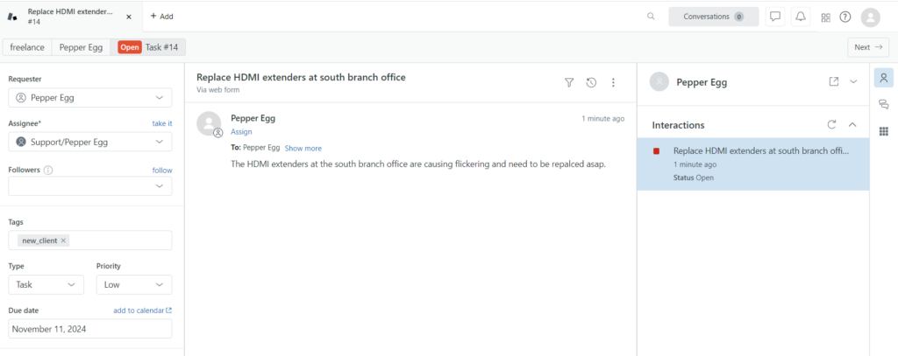898x356 pixels.
Task: Click the help question mark icon
Action: click(x=845, y=17)
